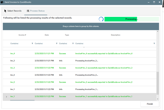The width and height of the screenshot is (164, 110).
Task: Open the Process Status tab
Action: coord(36,11)
